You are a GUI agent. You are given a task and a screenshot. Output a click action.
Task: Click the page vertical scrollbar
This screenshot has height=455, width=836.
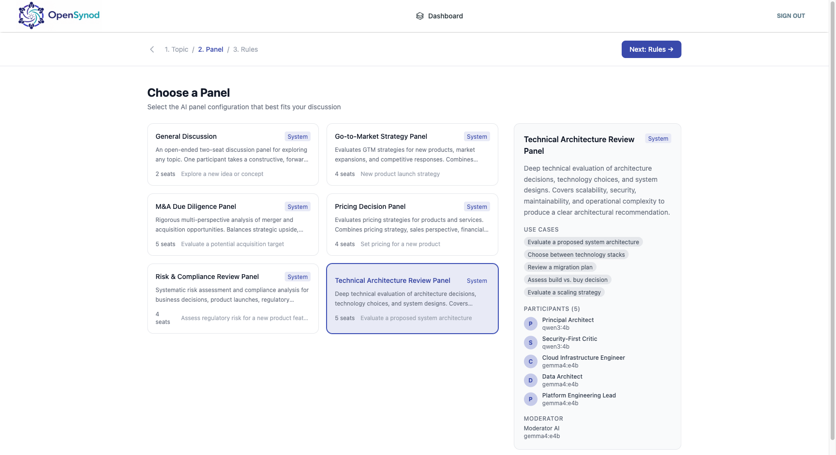[832, 220]
